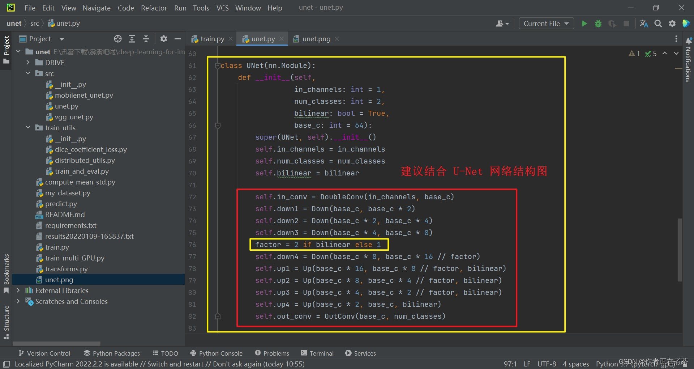Change file encoding UTF-8 in status bar
Image resolution: width=694 pixels, height=369 pixels.
click(x=547, y=364)
